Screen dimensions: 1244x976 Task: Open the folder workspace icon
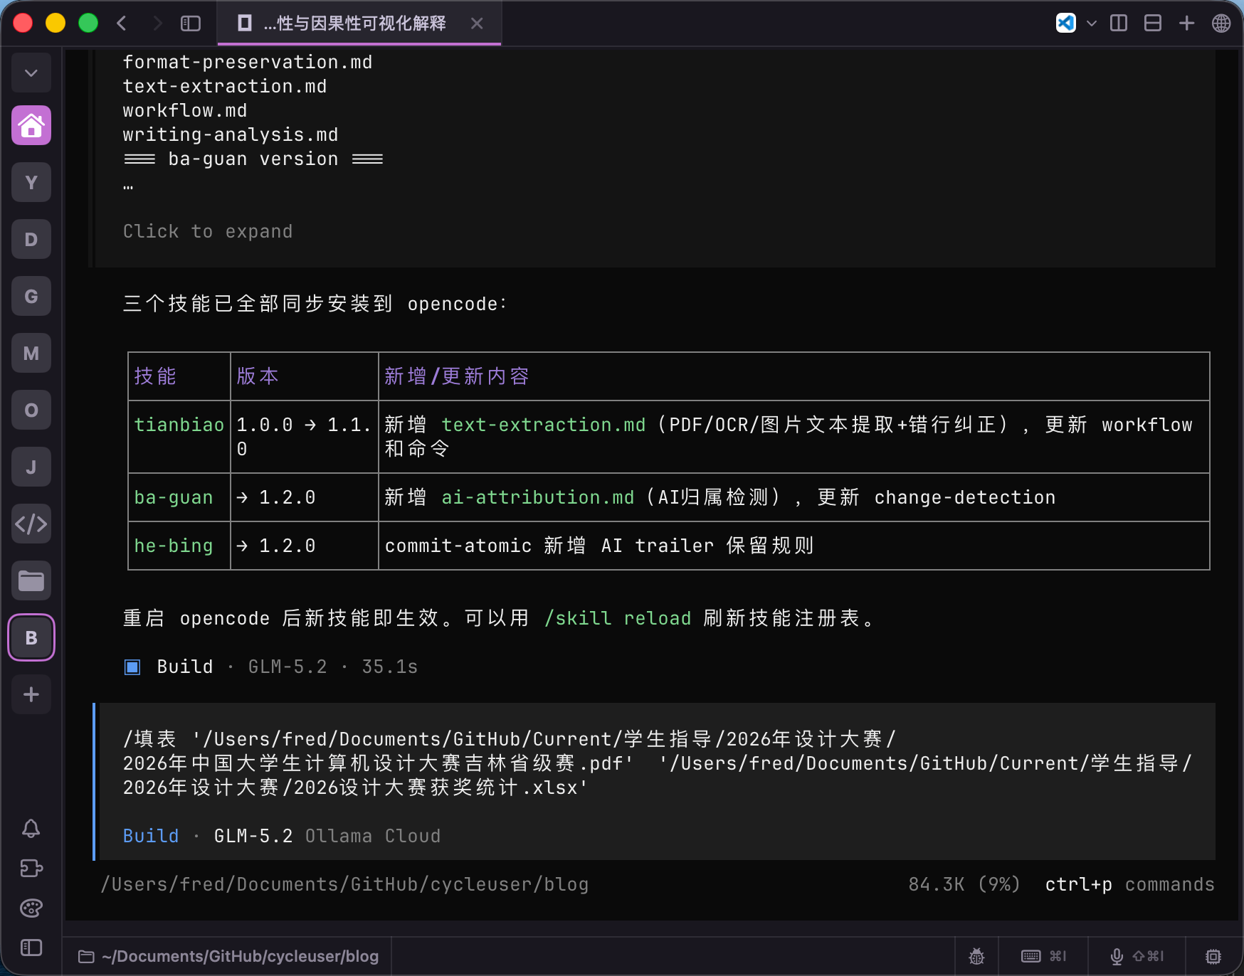[31, 581]
